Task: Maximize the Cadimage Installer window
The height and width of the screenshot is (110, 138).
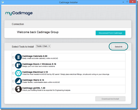Action: (127, 2)
